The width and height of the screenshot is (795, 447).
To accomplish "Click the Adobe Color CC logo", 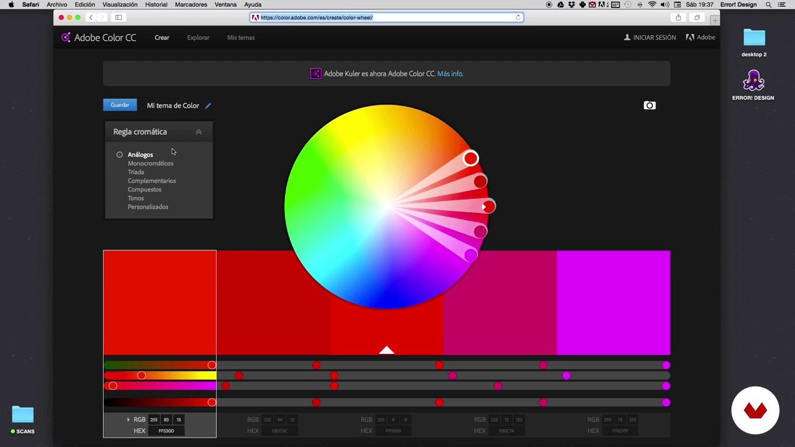I will (x=99, y=37).
